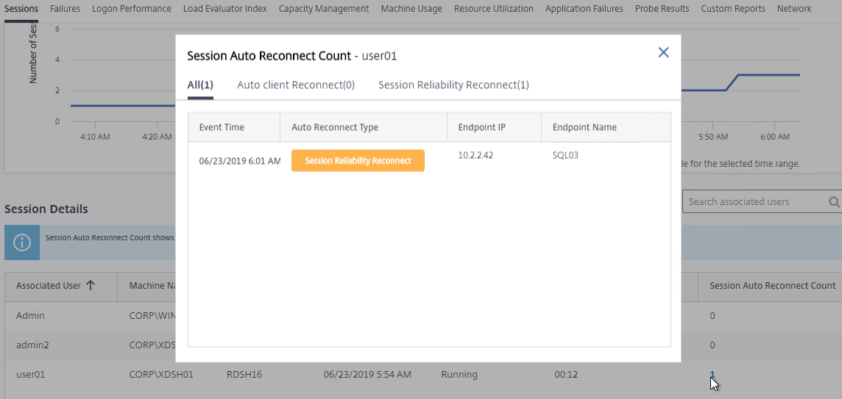Open the Application Failures tab
Image resolution: width=842 pixels, height=399 pixels.
coord(584,9)
